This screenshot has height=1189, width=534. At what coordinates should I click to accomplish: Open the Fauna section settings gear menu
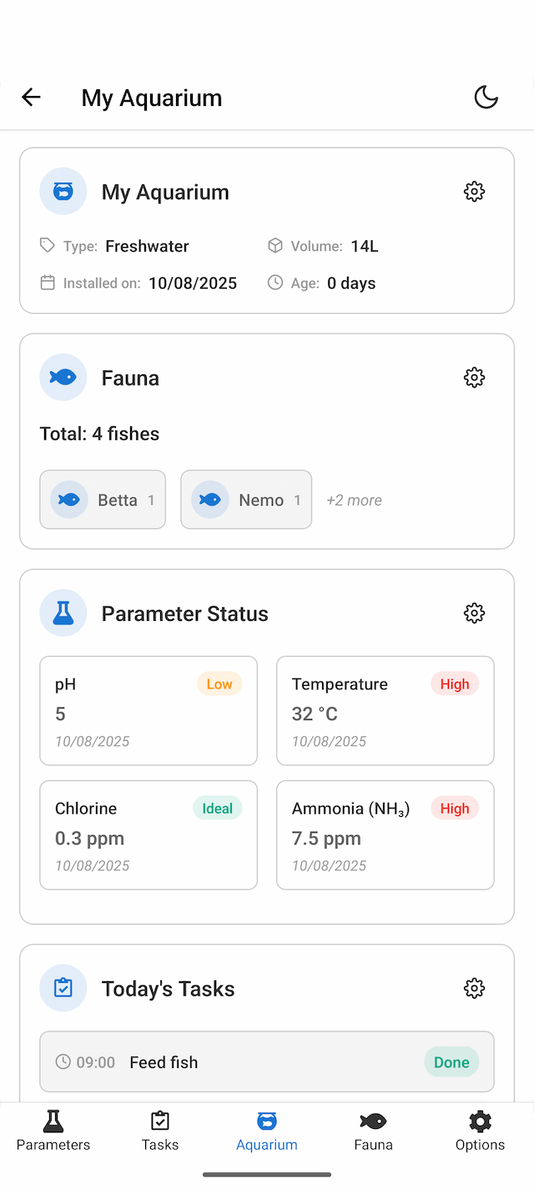[x=474, y=377]
